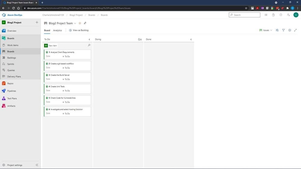Open the board filter funnel
This screenshot has width=301, height=169.
(283, 30)
